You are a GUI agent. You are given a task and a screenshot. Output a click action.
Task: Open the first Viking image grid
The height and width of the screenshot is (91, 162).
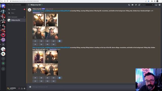tap(45, 26)
